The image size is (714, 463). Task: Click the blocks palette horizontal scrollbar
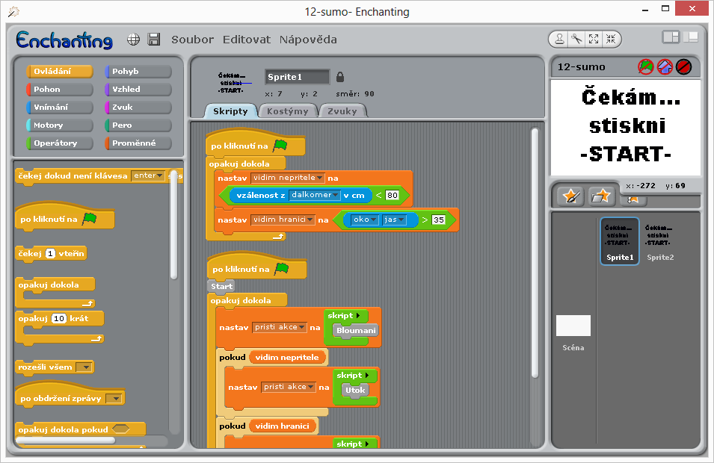click(66, 441)
